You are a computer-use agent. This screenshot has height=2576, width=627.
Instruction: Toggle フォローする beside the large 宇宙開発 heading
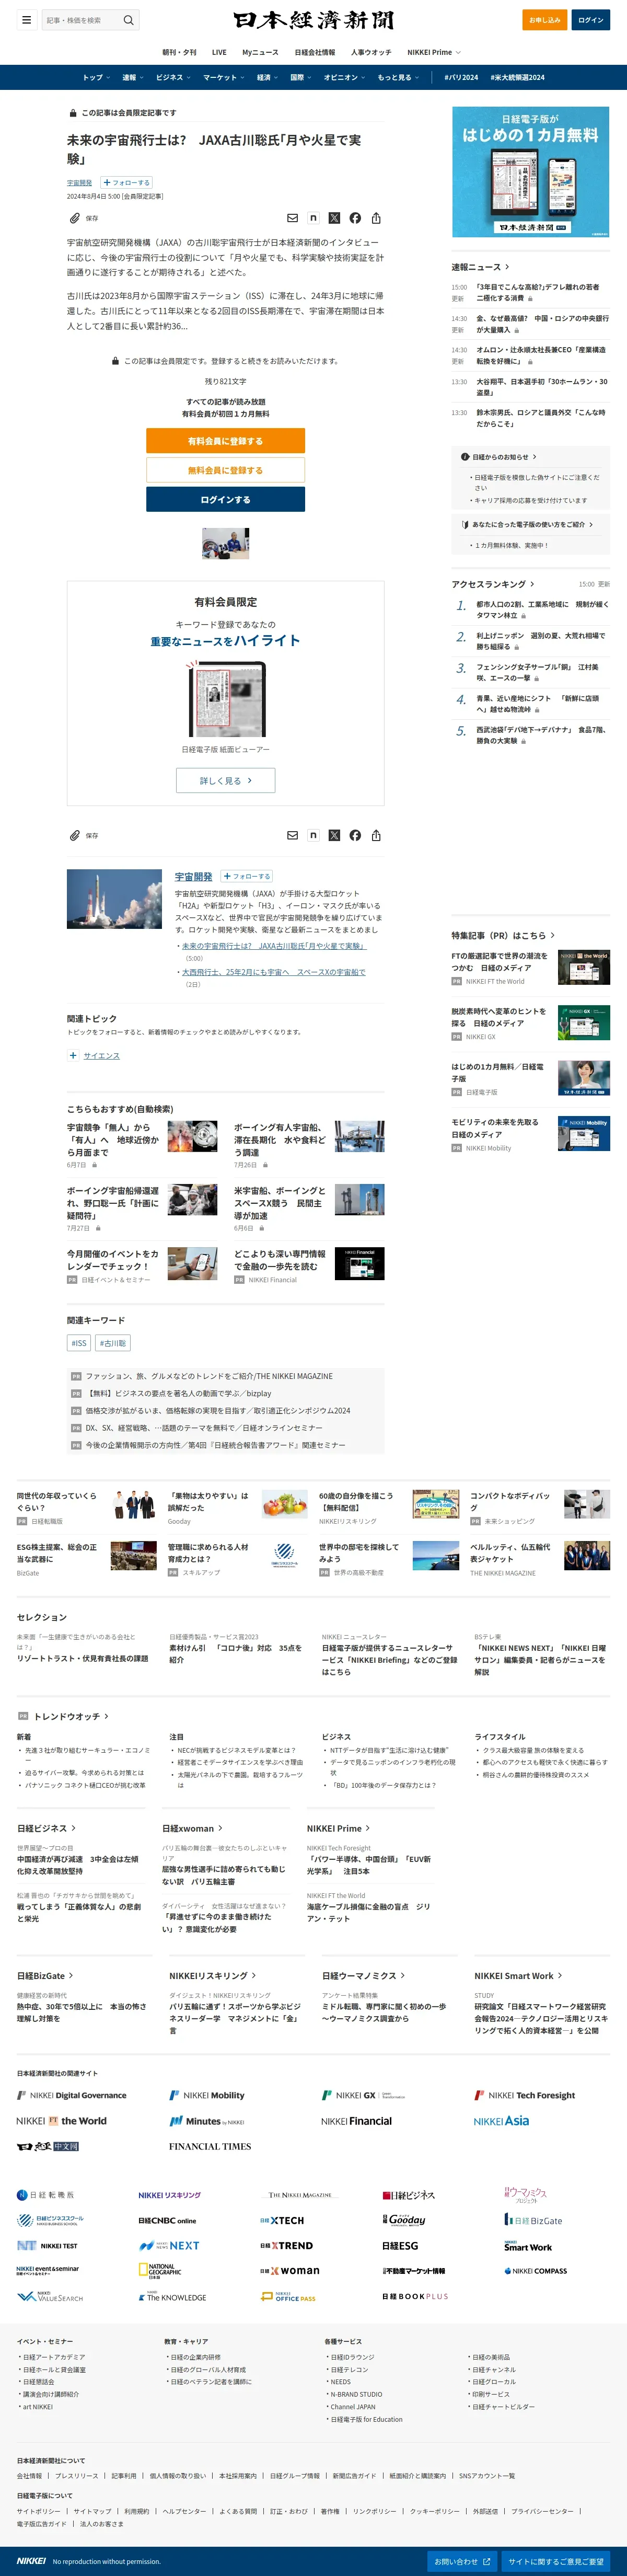pyautogui.click(x=246, y=876)
